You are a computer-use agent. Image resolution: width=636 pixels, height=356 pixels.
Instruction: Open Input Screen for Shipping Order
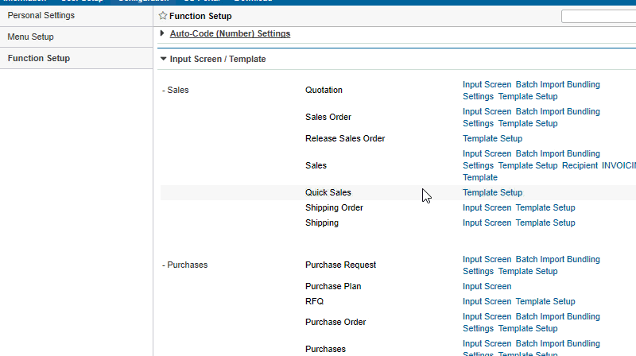[487, 207]
